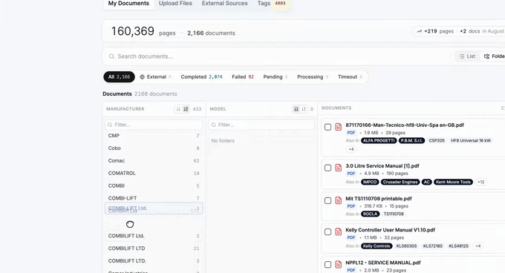Filter by Pending documents

(x=276, y=77)
